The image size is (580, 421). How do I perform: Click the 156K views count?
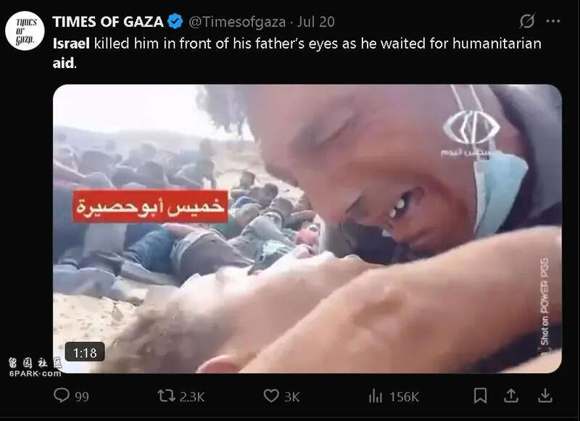click(404, 396)
